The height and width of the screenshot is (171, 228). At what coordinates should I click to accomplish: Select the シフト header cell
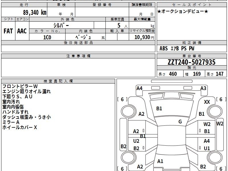[x=8, y=19]
